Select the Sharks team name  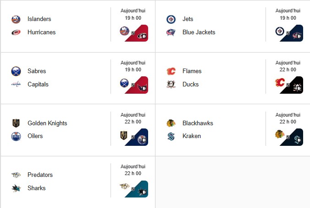[x=37, y=188]
